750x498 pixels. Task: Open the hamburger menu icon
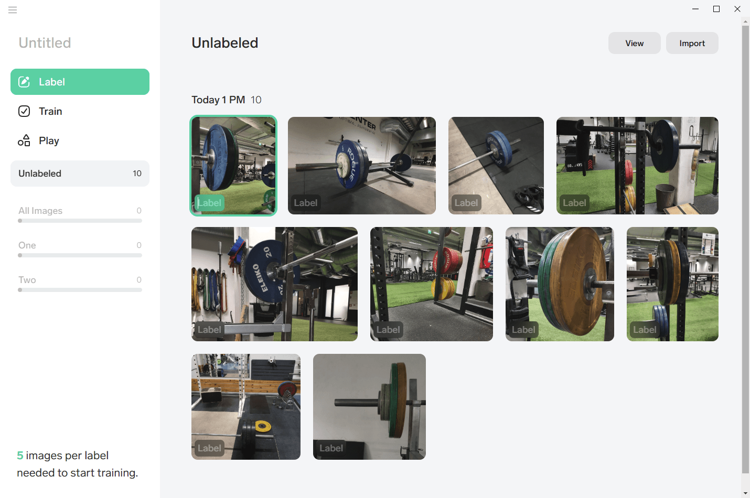click(13, 10)
